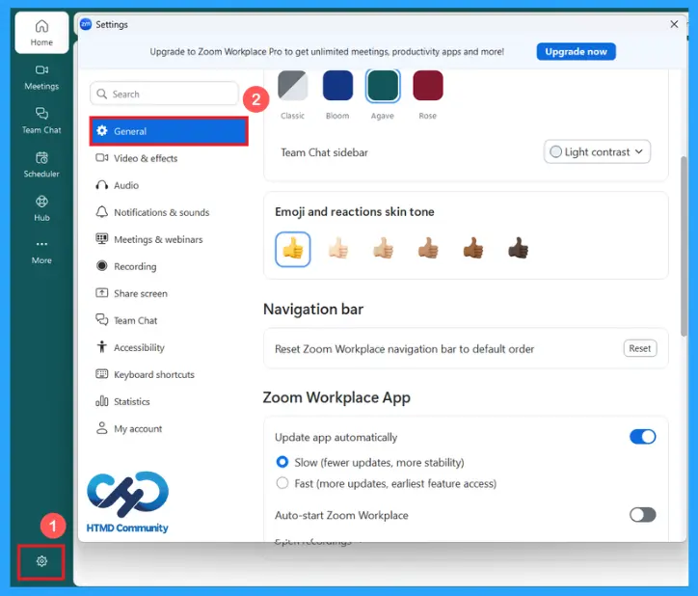698x596 pixels.
Task: Open settings via the gear icon
Action: click(x=41, y=561)
